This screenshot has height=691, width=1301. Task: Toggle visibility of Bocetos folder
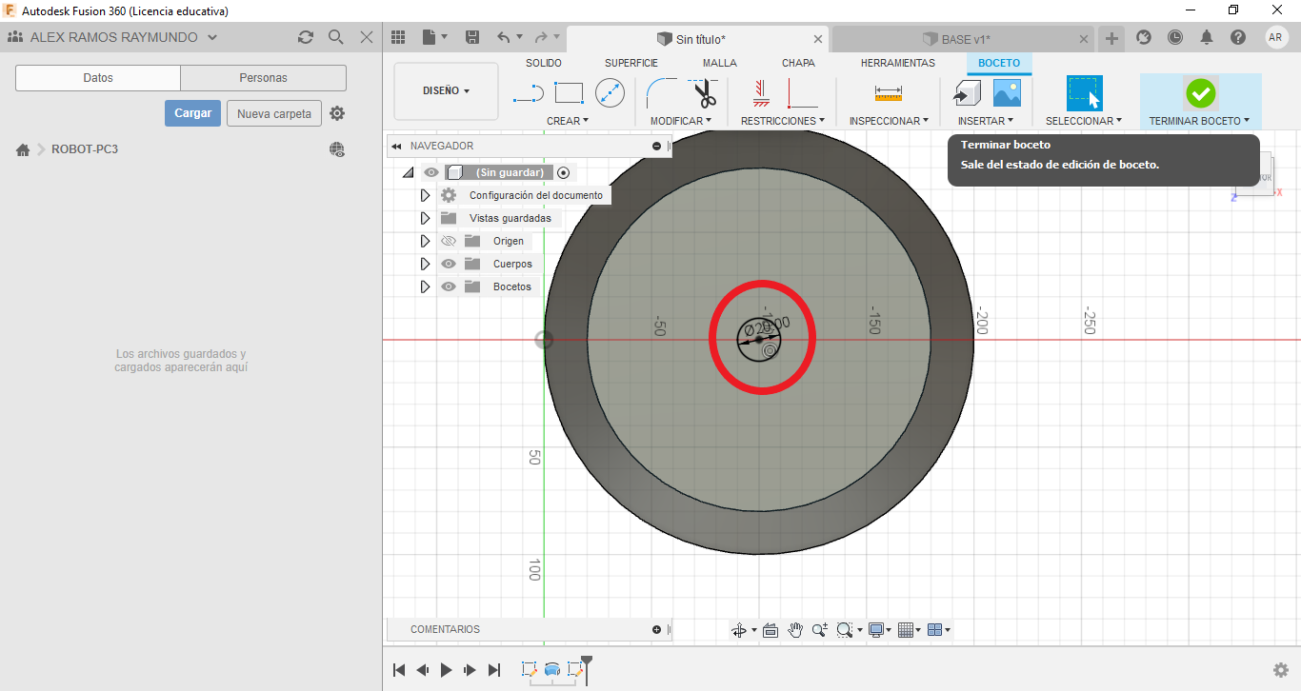[449, 286]
